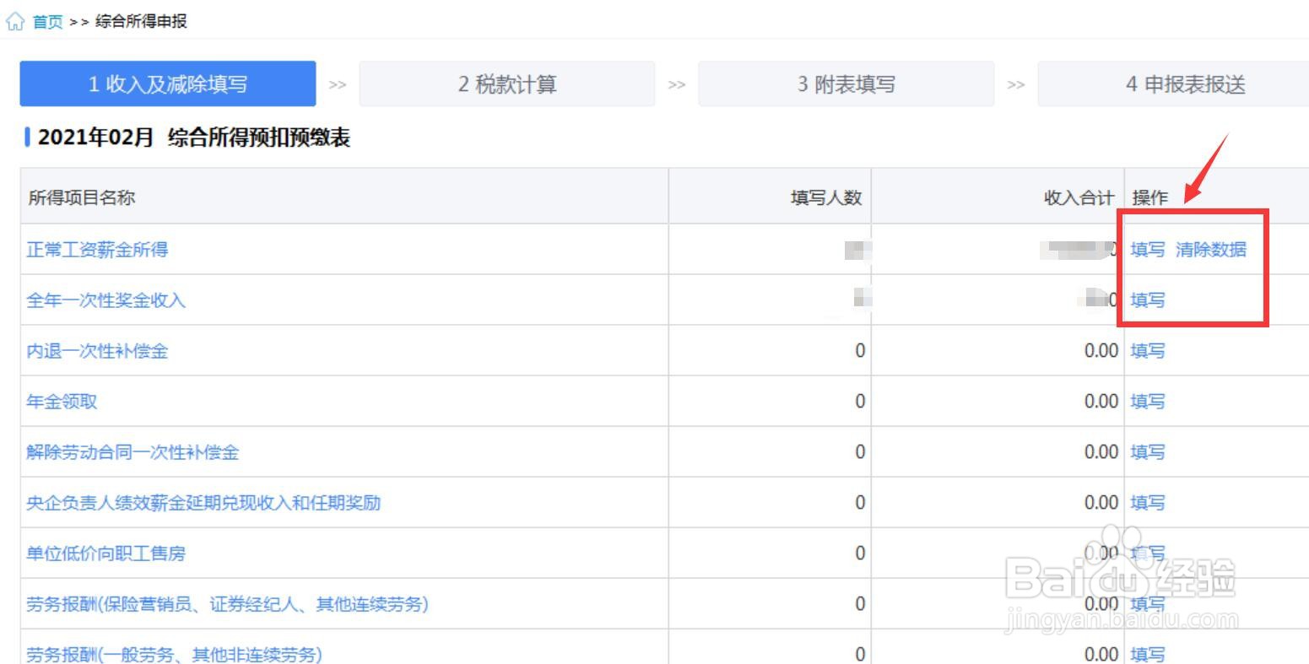Viewport: 1309px width, 664px height.
Task: Open 年金领取 item link
Action: 62,401
